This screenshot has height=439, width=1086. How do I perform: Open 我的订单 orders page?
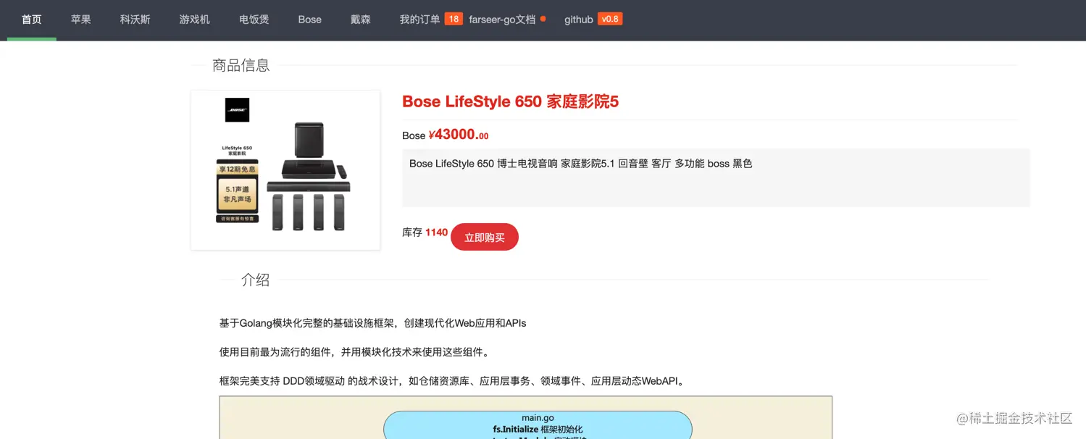(x=419, y=20)
